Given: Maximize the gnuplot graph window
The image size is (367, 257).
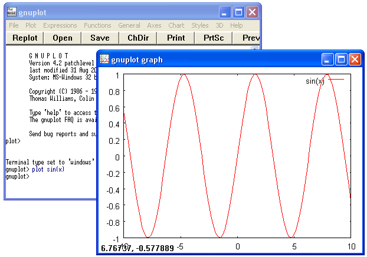Looking at the screenshot, I should coord(341,60).
